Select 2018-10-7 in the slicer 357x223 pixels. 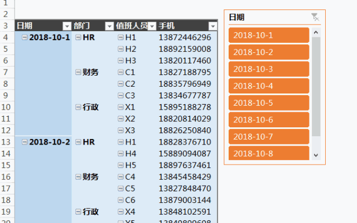(x=269, y=137)
